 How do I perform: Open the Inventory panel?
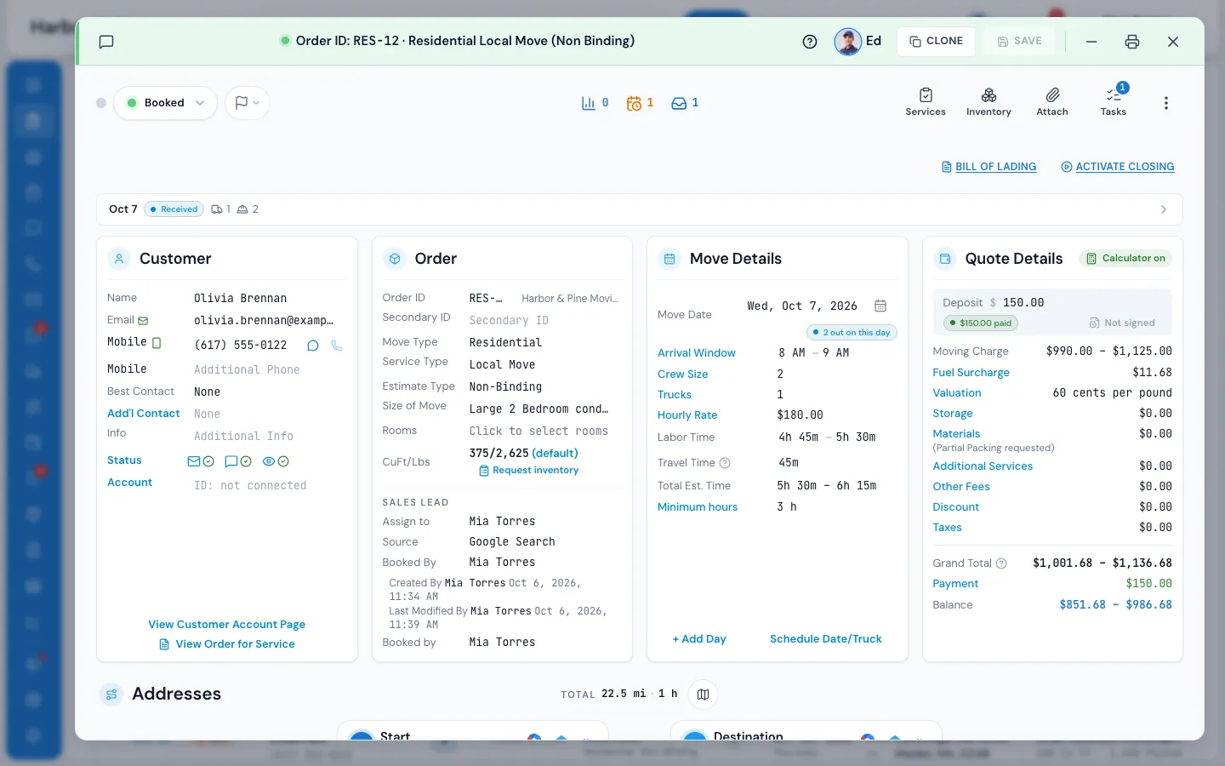tap(989, 102)
